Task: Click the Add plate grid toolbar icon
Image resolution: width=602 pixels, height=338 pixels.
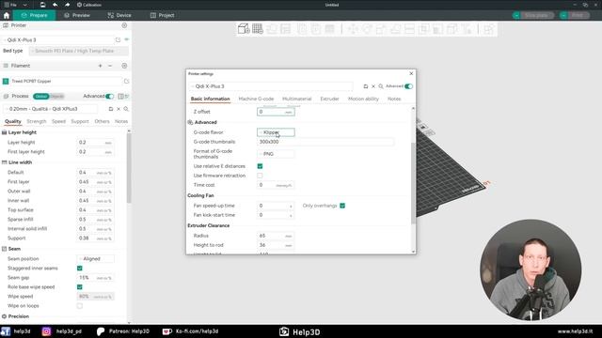Action: click(258, 29)
